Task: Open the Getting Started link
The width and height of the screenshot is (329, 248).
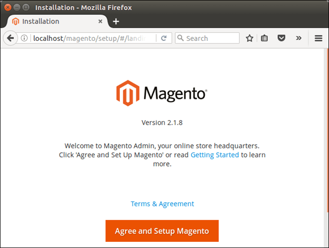Action: pyautogui.click(x=215, y=155)
